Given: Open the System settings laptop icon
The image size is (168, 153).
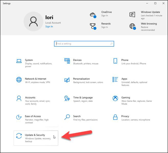Looking at the screenshot, I should coord(19,61).
